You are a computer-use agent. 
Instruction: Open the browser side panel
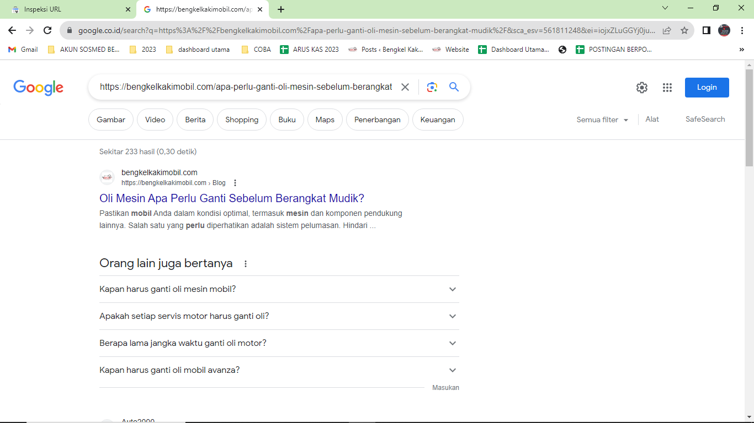[x=706, y=31]
